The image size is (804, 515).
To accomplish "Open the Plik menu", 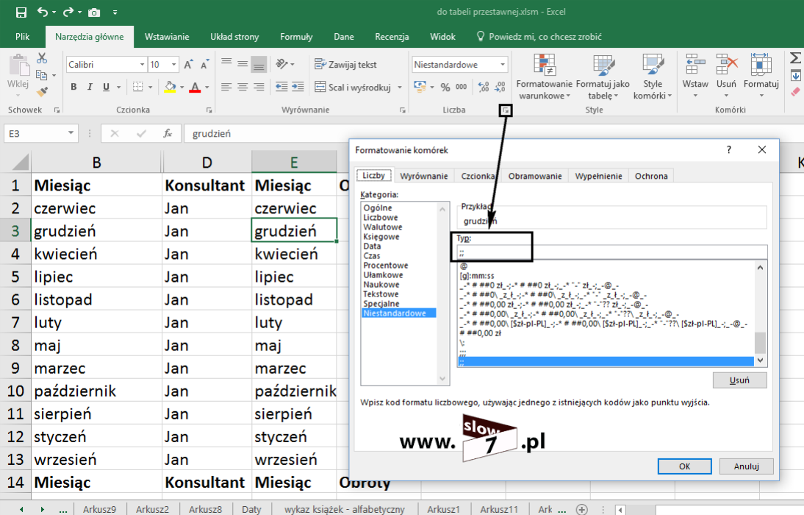I will point(22,37).
